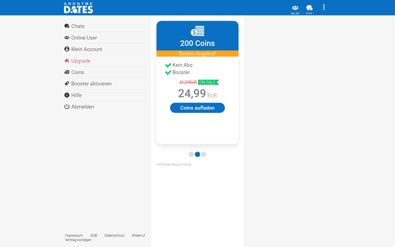This screenshot has width=395, height=247.
Task: Select the red Upgrade starburst icon
Action: (67, 60)
